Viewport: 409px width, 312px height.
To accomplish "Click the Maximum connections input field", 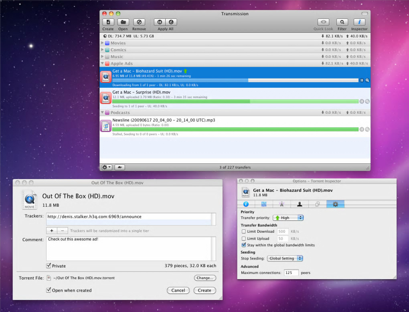I will (x=292, y=273).
